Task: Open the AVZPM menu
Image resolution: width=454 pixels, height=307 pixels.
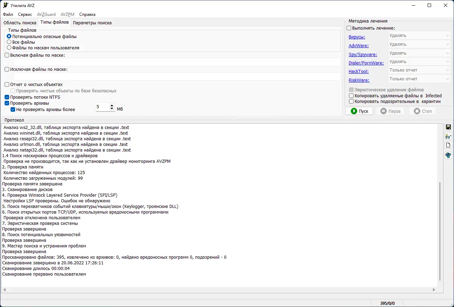Action: click(68, 14)
